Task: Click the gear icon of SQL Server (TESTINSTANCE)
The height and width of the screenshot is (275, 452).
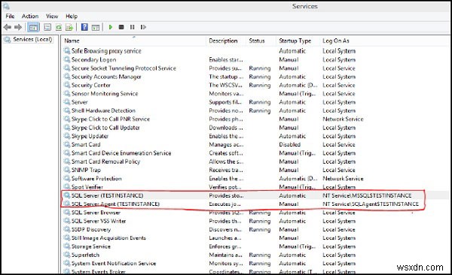Action: coord(67,195)
